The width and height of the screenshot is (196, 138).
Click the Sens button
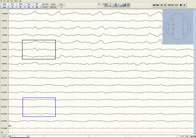(4, 7)
